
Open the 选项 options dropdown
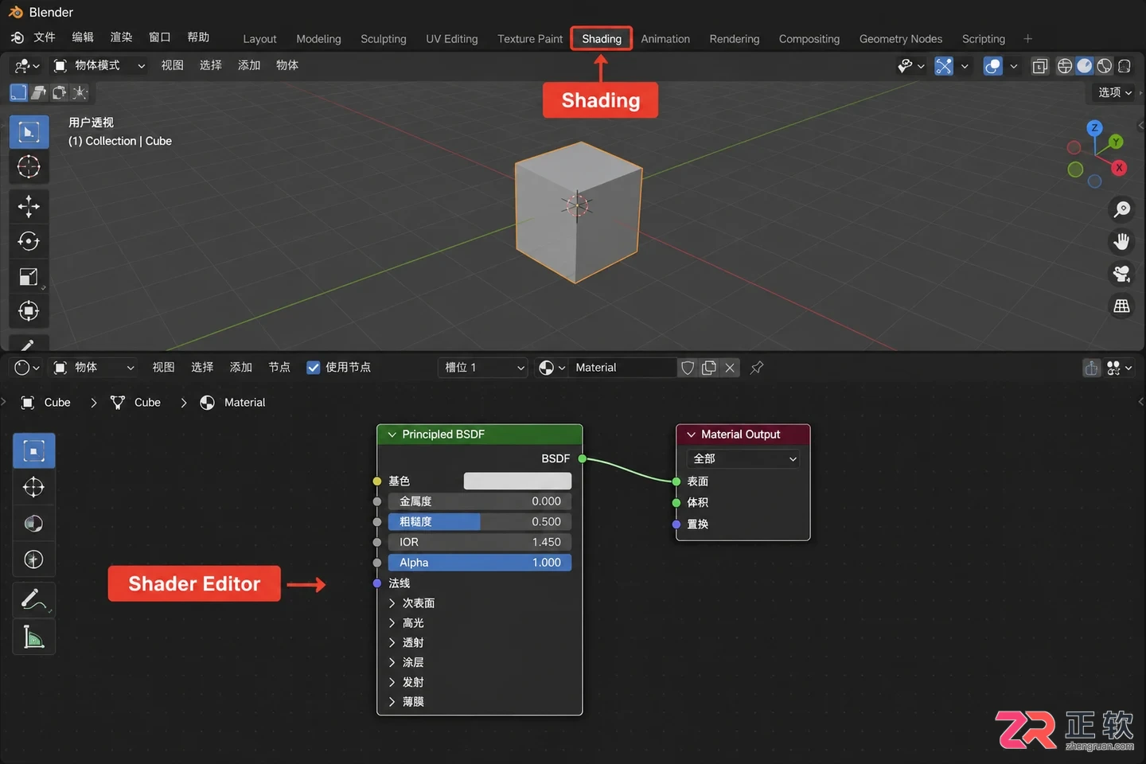[1115, 92]
